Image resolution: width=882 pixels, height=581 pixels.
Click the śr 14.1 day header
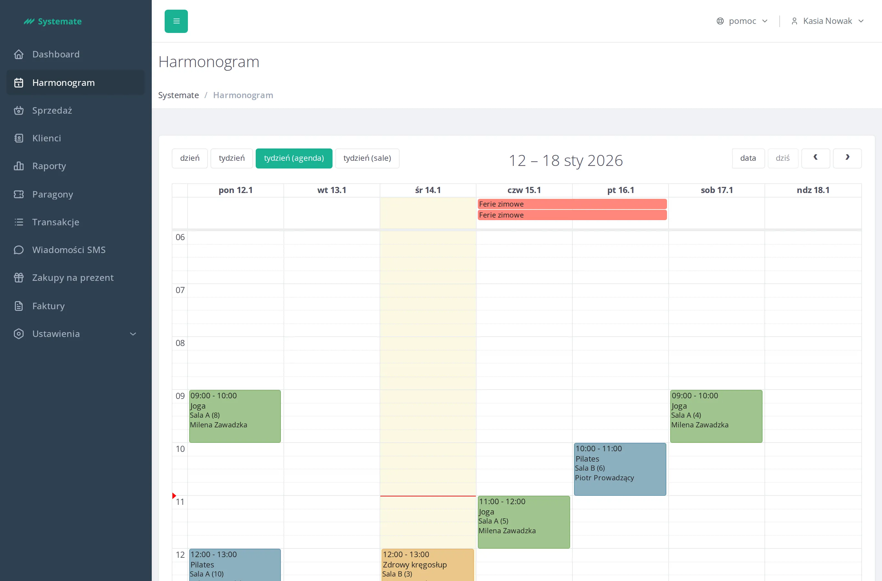tap(428, 190)
